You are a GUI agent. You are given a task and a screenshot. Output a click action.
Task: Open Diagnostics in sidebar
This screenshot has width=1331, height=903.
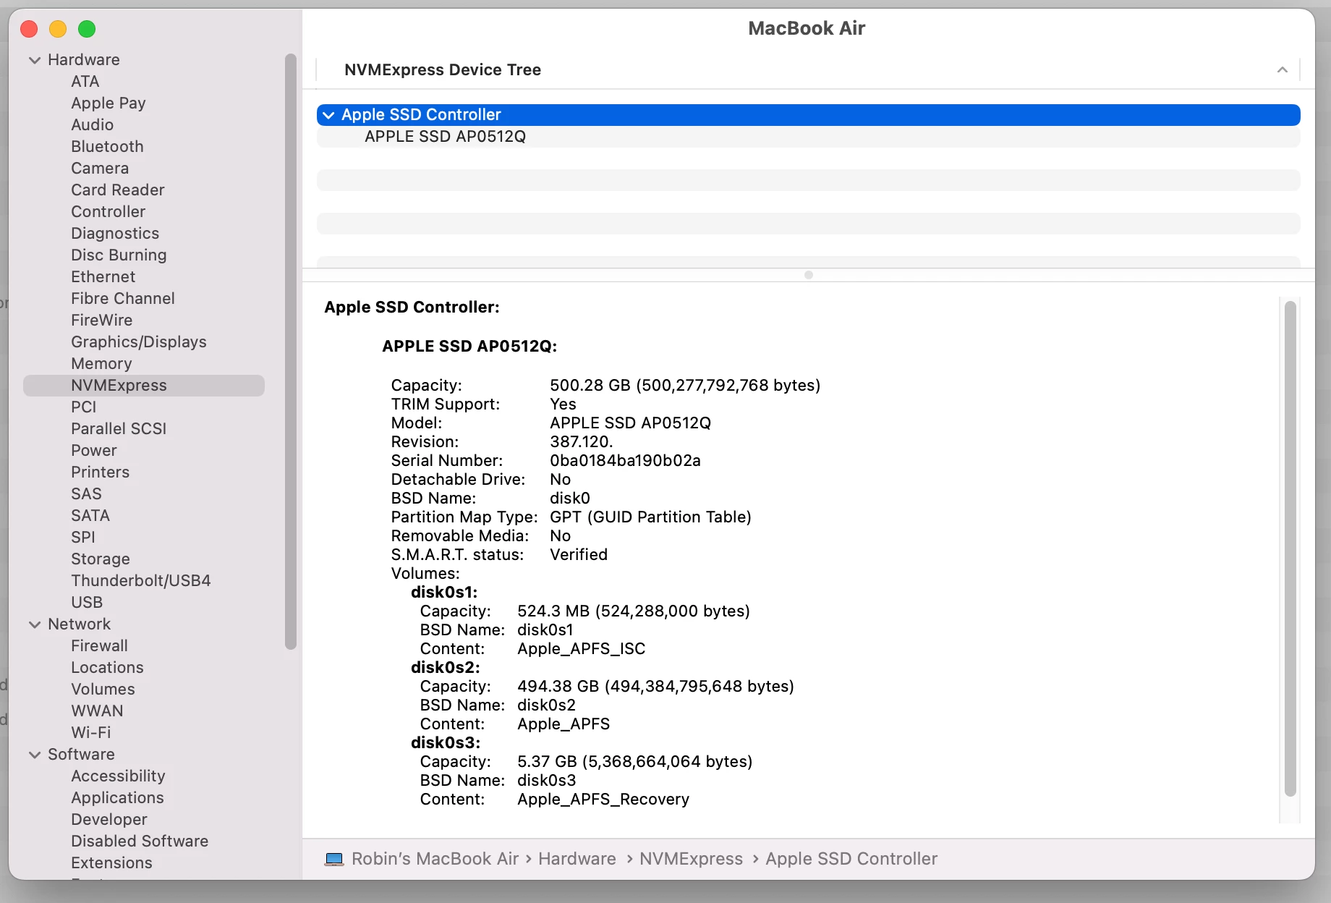point(115,234)
